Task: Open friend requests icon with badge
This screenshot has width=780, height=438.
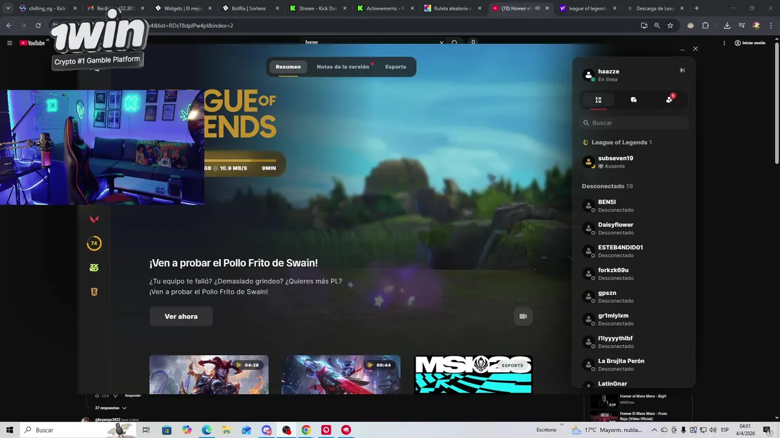Action: tap(670, 99)
